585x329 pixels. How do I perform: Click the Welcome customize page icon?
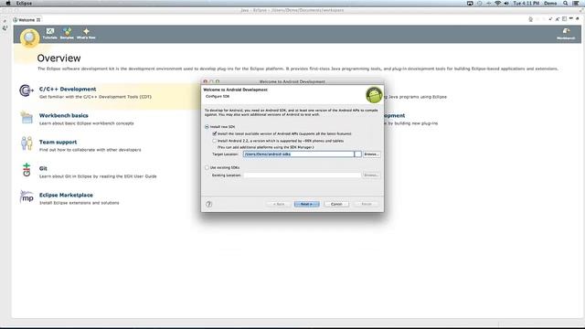pyautogui.click(x=565, y=19)
